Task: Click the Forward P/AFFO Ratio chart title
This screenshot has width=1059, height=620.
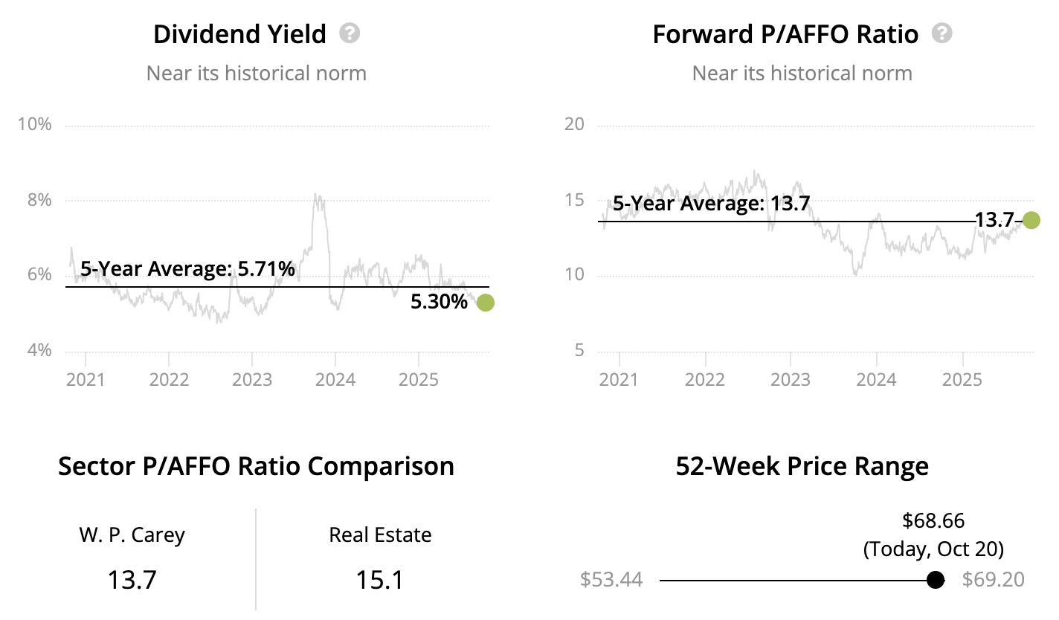Action: (x=785, y=34)
